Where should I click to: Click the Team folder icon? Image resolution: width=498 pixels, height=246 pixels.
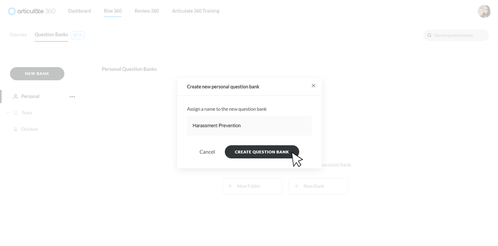pyautogui.click(x=15, y=113)
